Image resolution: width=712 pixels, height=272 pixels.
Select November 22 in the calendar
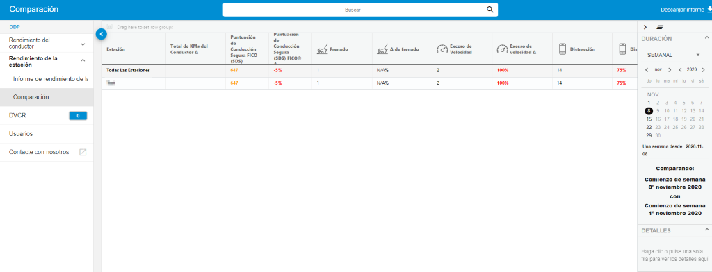(649, 128)
